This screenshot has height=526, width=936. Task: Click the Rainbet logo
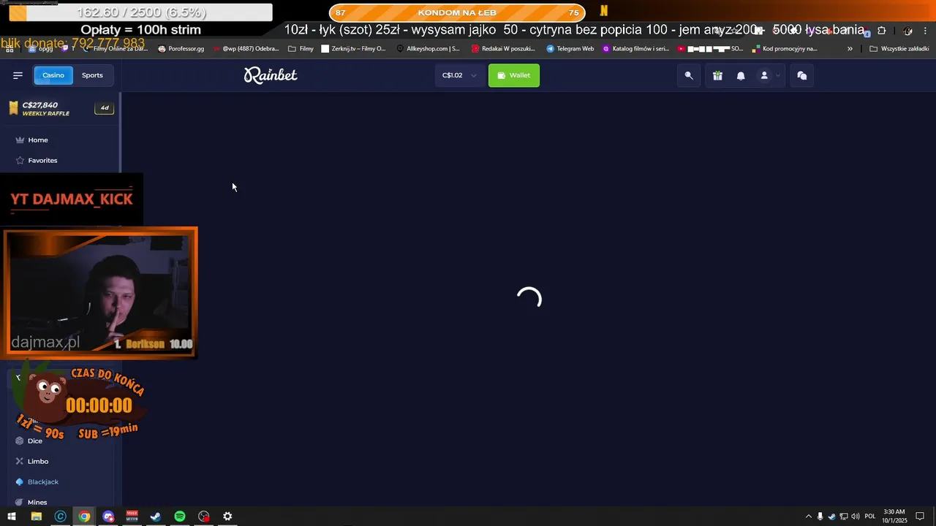(x=271, y=75)
